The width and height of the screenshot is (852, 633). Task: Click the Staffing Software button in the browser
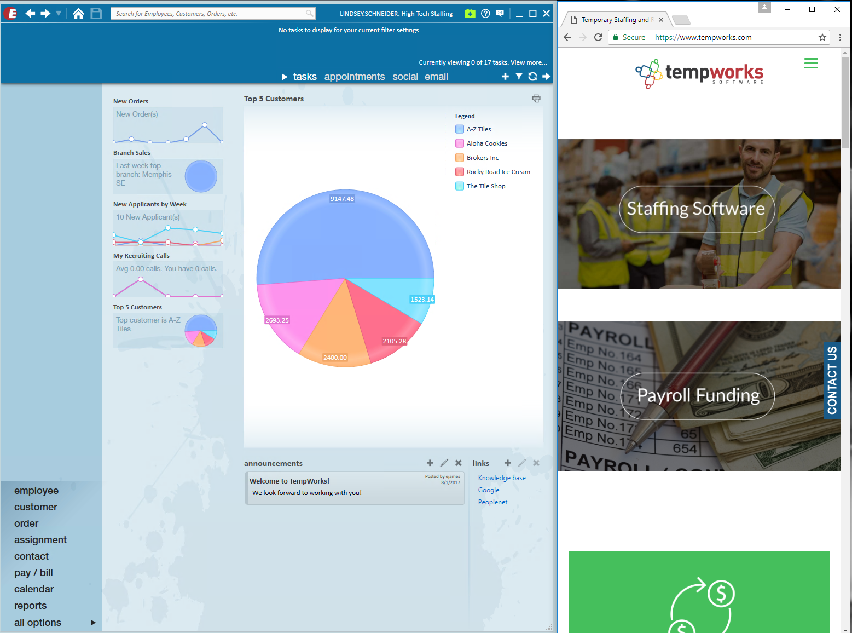click(697, 209)
